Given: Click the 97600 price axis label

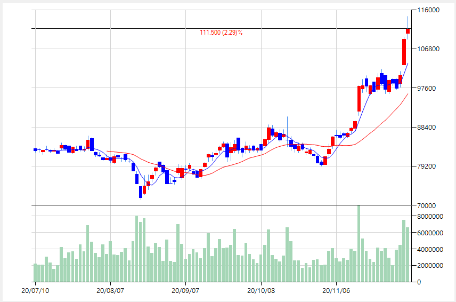Looking at the screenshot, I should point(427,88).
